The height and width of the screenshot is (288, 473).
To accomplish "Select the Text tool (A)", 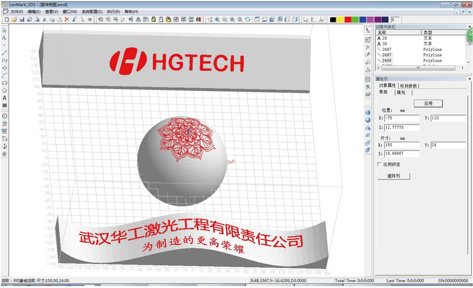I will point(5,98).
